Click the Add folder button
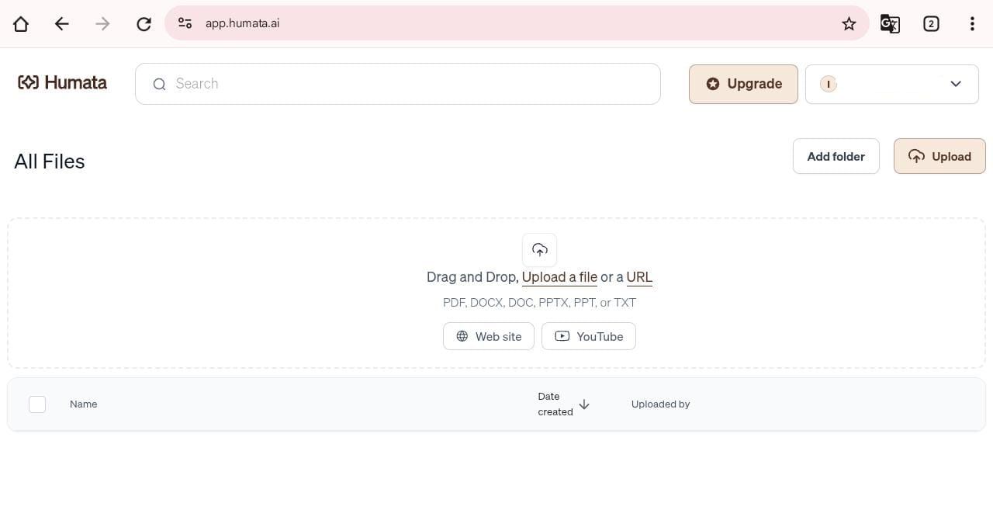993x531 pixels. coord(836,156)
